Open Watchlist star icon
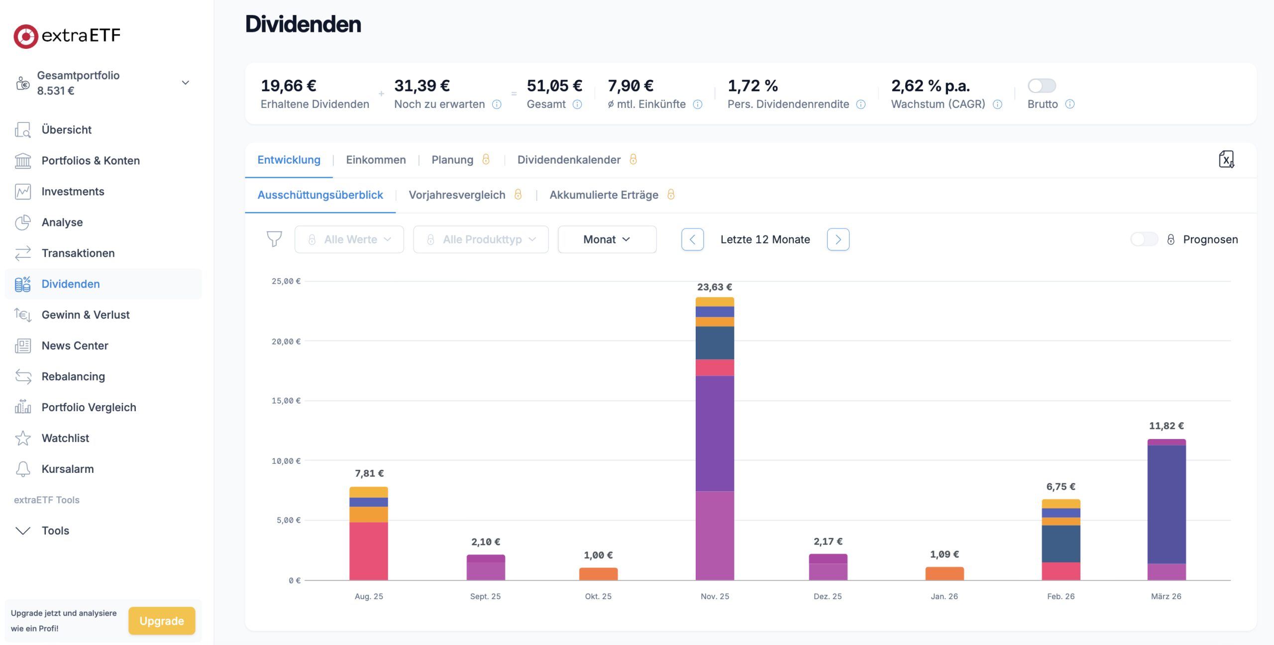This screenshot has width=1274, height=645. (x=23, y=438)
